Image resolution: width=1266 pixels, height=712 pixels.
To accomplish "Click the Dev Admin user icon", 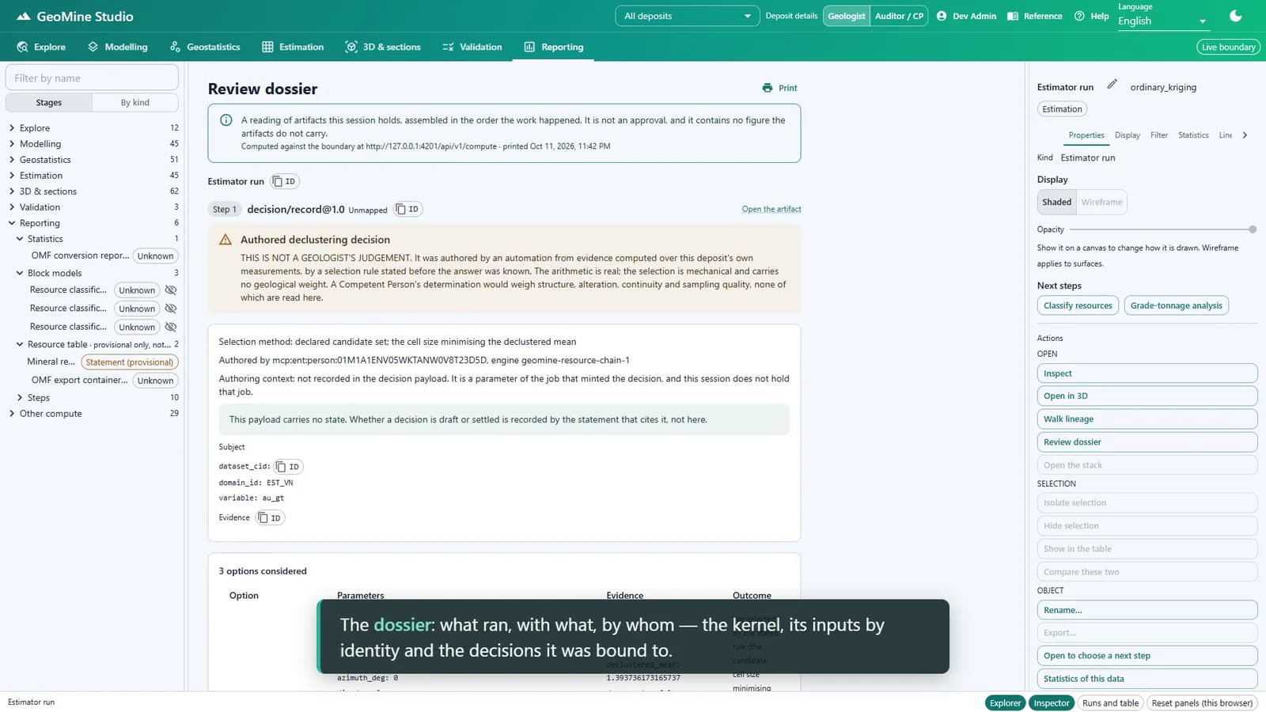I will (x=942, y=16).
